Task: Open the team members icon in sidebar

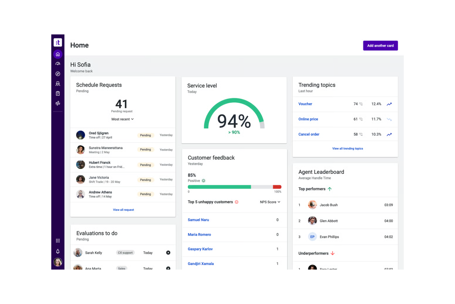Action: coord(58,83)
